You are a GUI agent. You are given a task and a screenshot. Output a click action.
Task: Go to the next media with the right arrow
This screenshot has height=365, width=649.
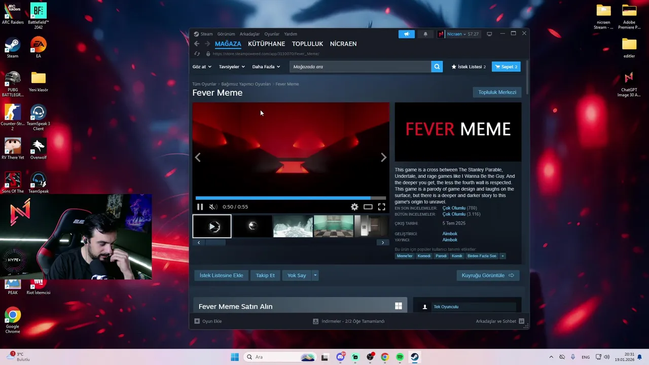383,158
